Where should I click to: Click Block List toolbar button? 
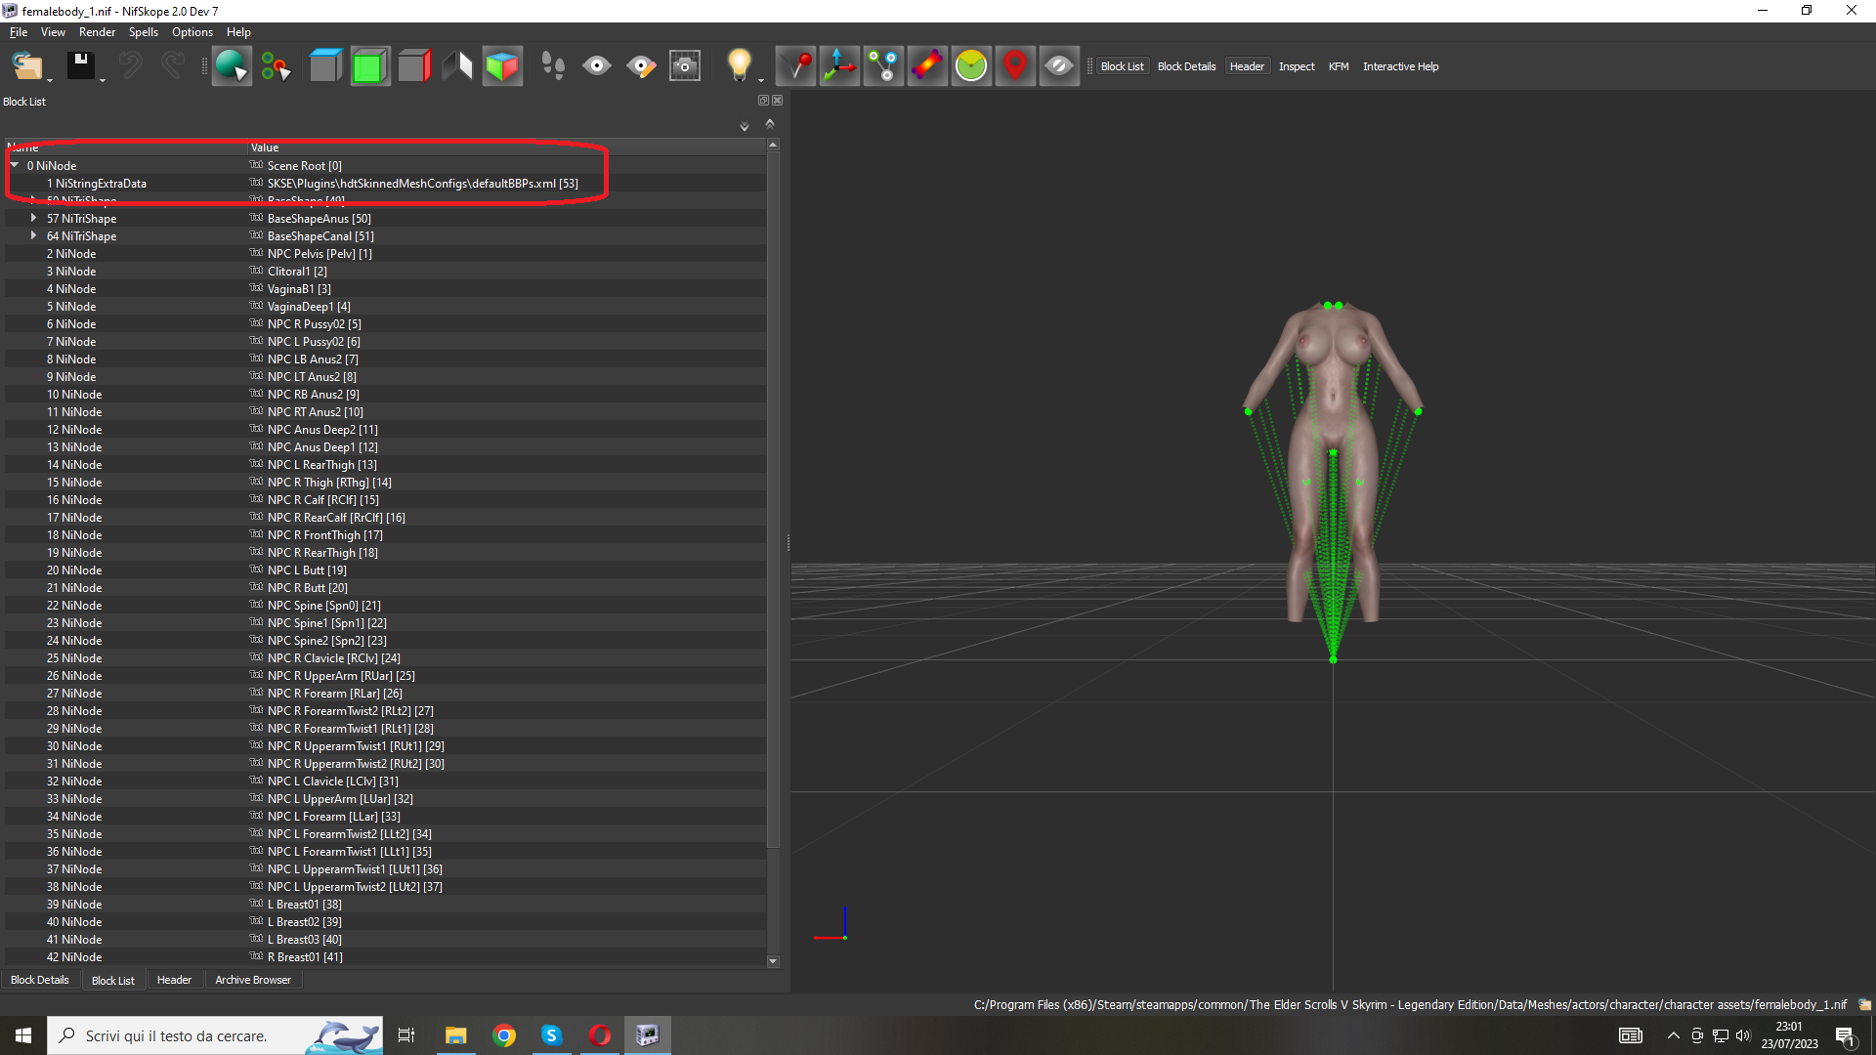point(1122,66)
